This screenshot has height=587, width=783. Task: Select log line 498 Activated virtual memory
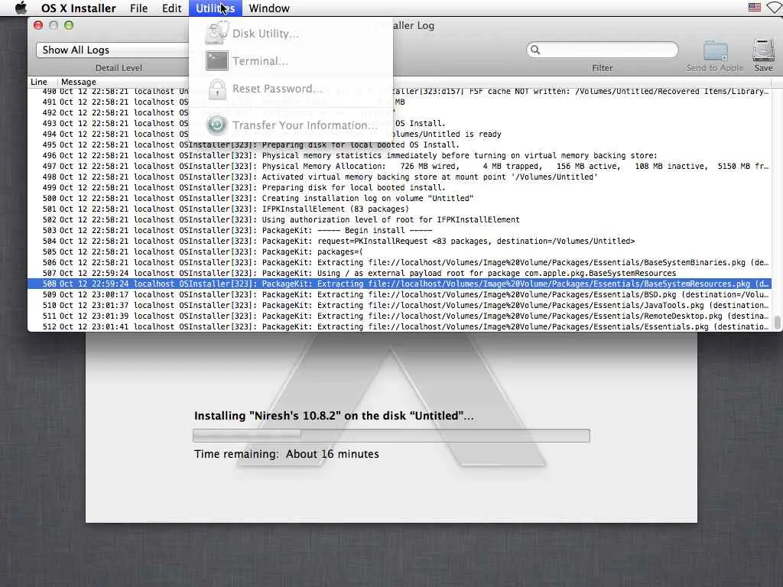399,177
